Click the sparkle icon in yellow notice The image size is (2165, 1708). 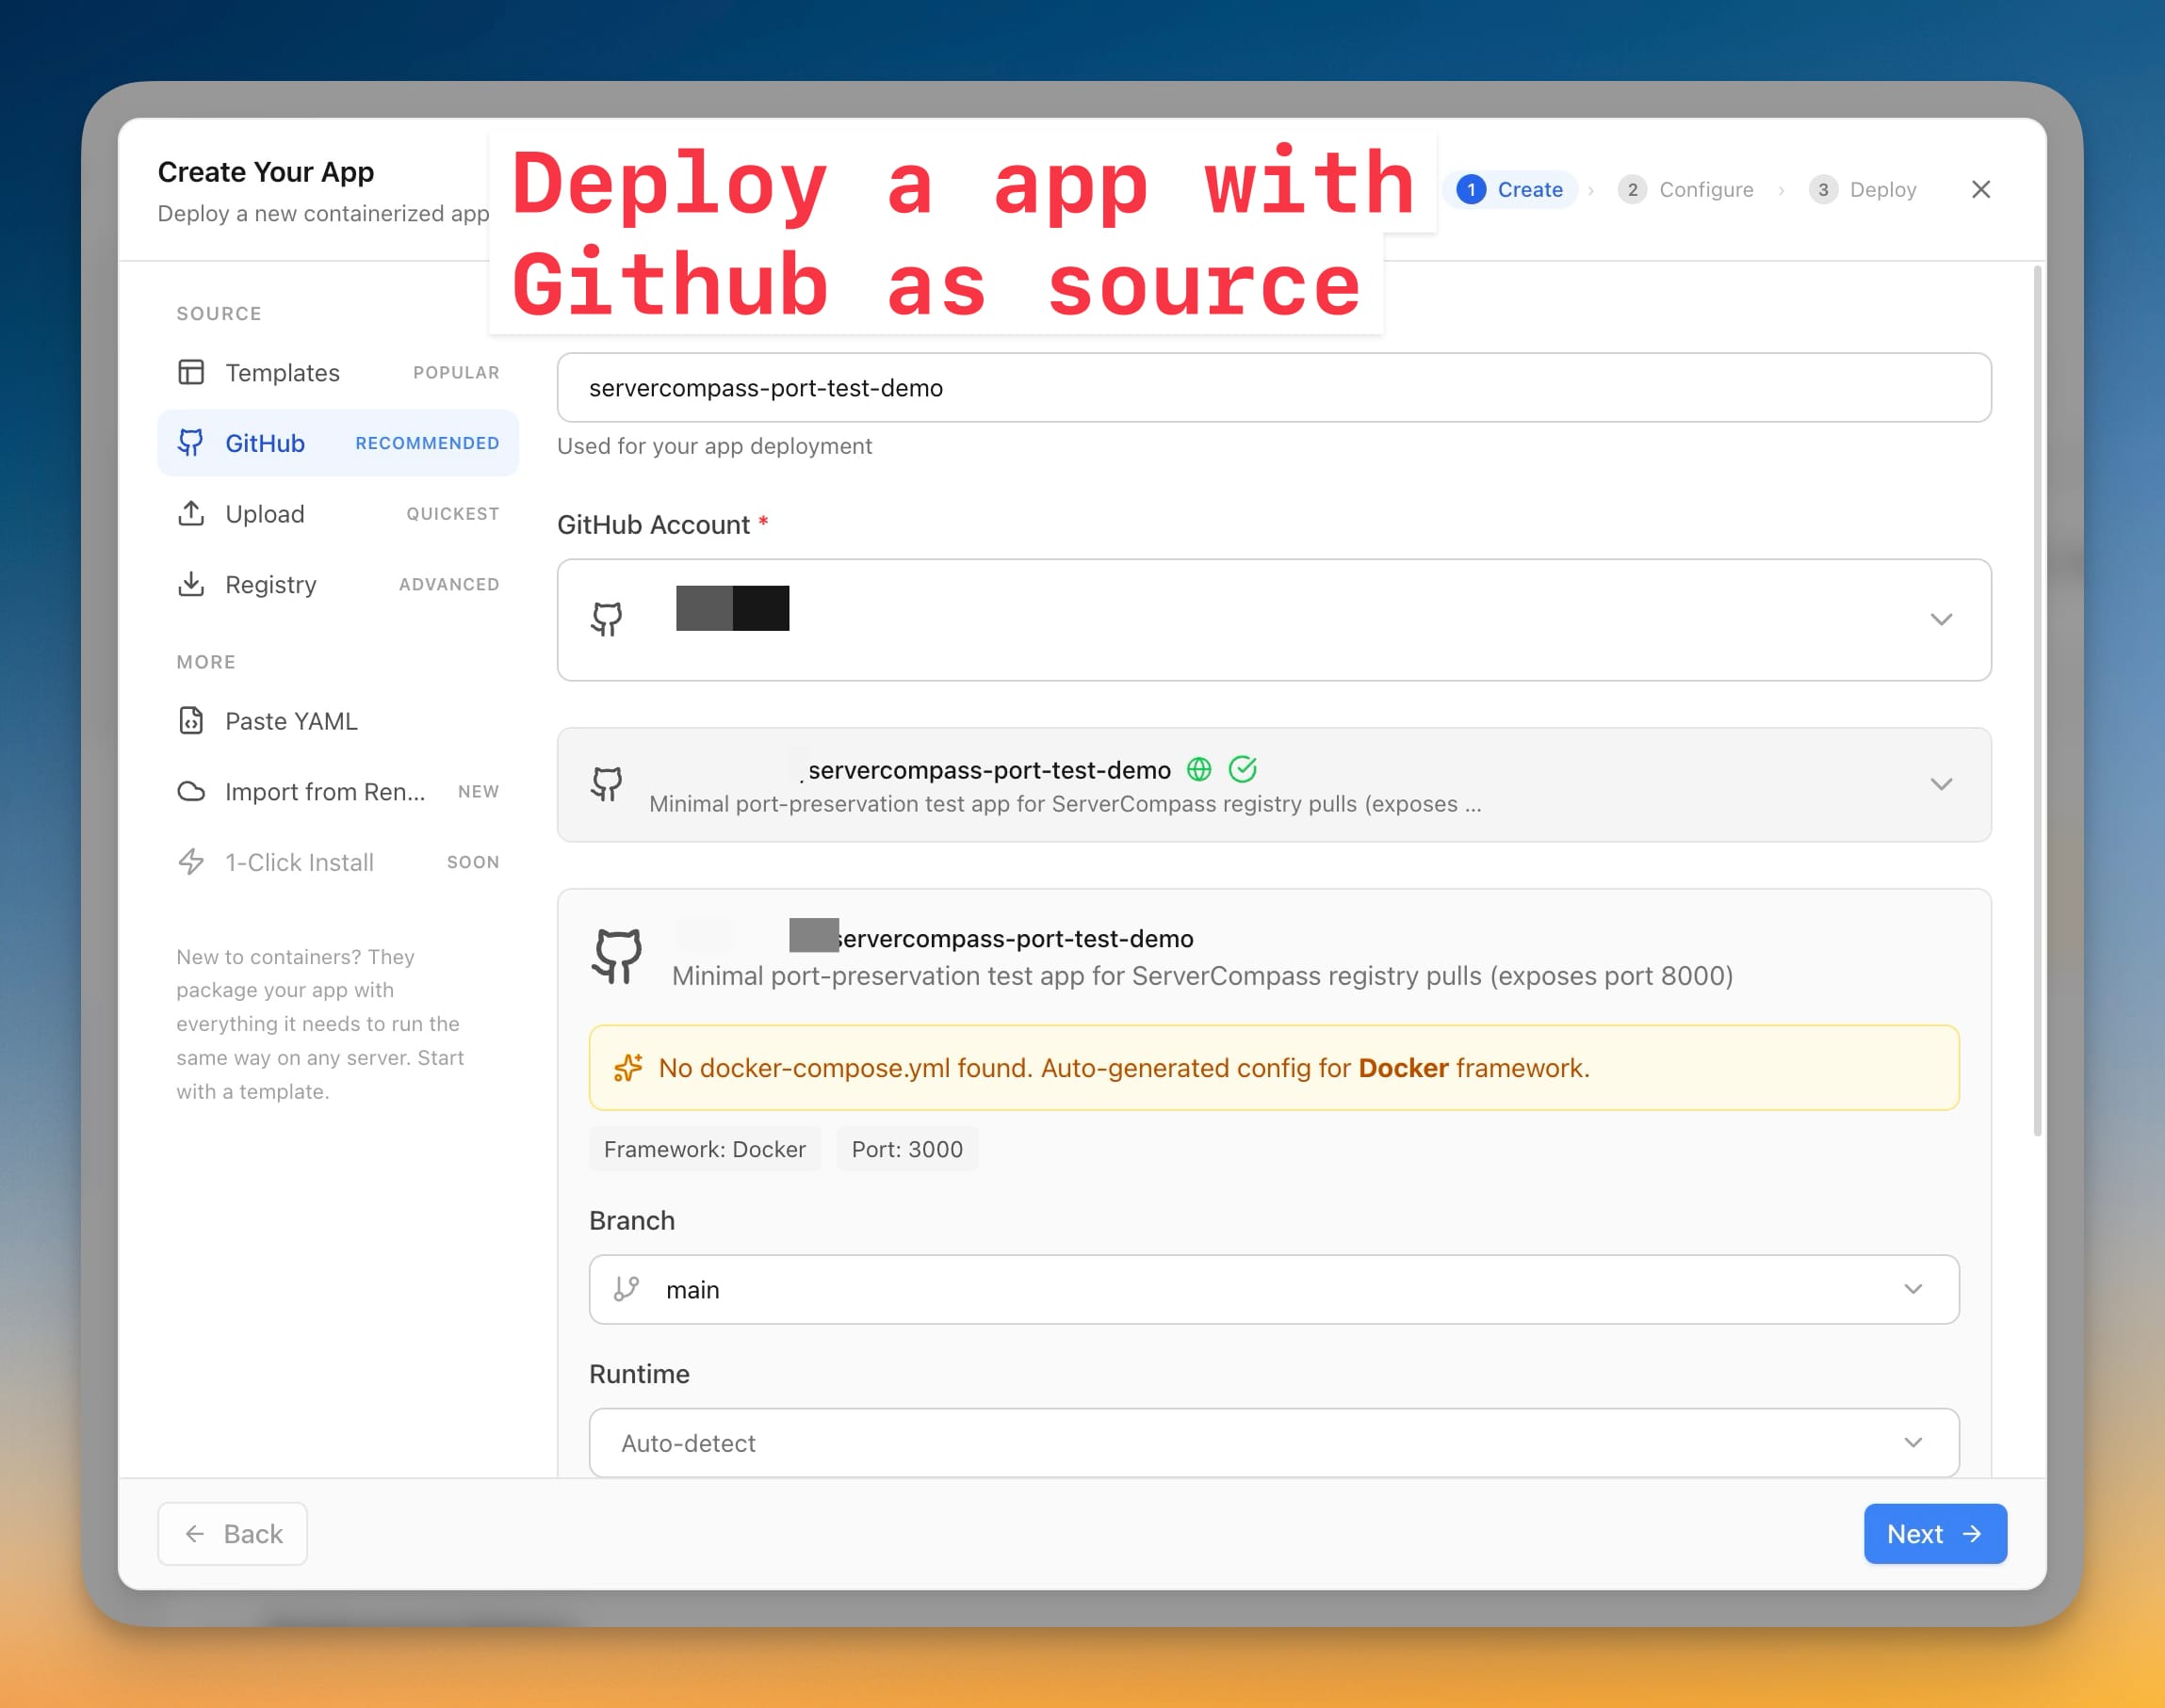coord(628,1068)
